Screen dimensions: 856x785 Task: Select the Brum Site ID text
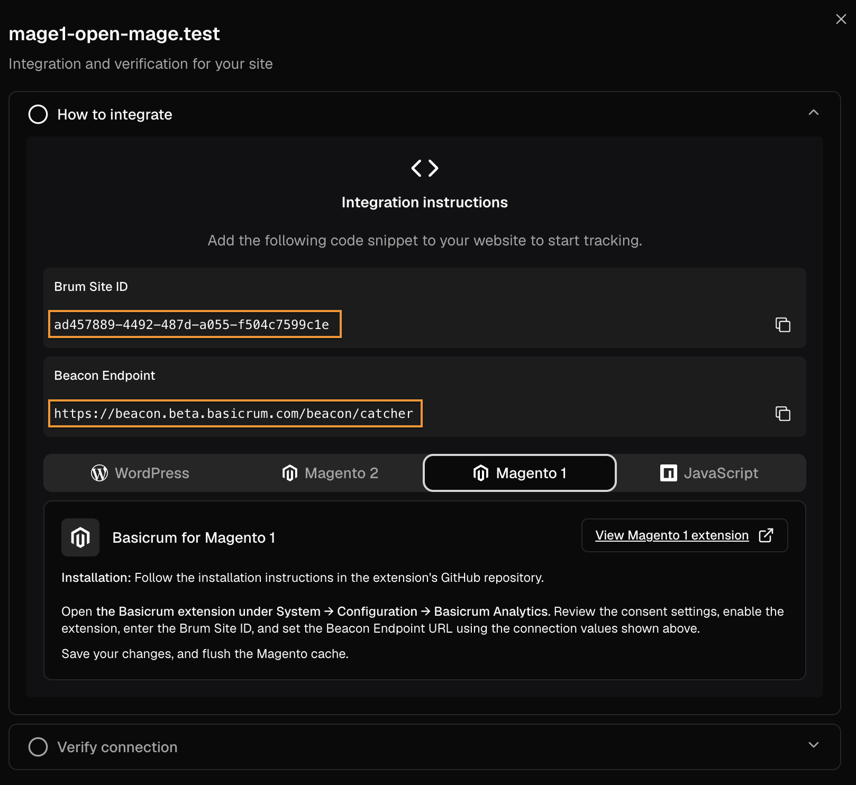pyautogui.click(x=192, y=325)
